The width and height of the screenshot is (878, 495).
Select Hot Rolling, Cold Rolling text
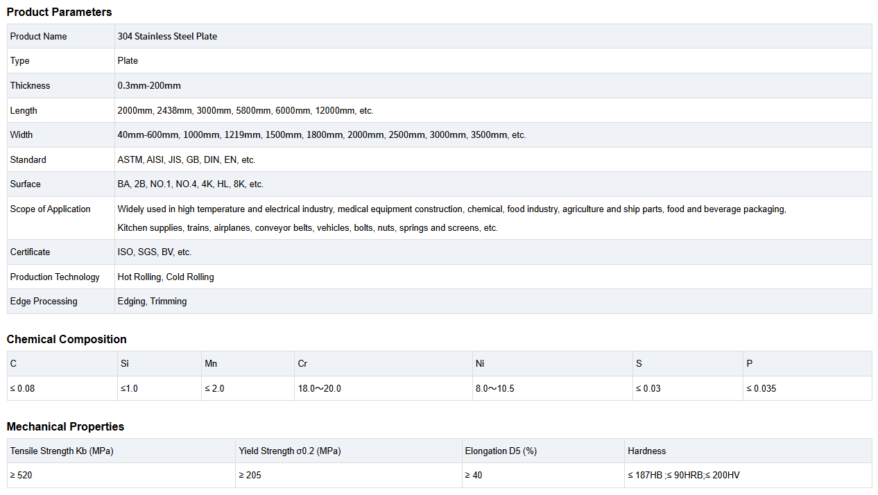coord(166,277)
